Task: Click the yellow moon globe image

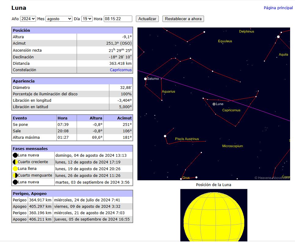Action: pyautogui.click(x=214, y=215)
